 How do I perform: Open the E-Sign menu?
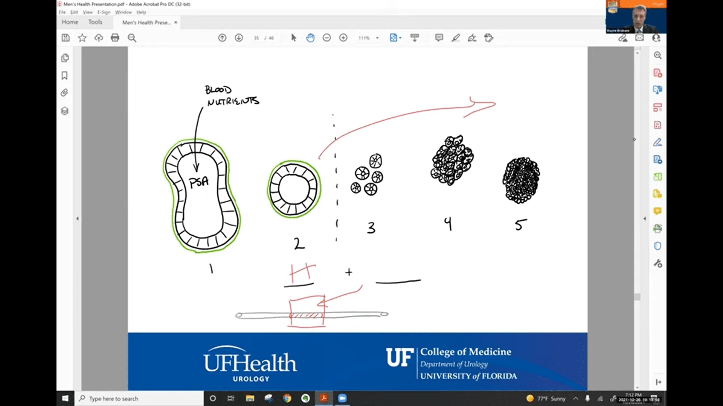[104, 12]
